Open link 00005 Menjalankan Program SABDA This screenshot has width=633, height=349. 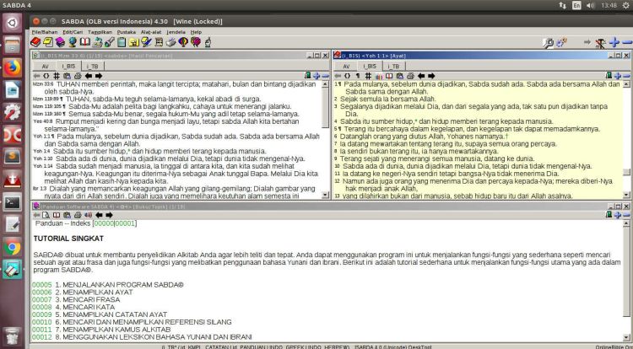point(42,285)
